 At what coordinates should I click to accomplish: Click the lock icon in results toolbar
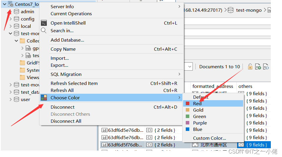pyautogui.click(x=250, y=66)
